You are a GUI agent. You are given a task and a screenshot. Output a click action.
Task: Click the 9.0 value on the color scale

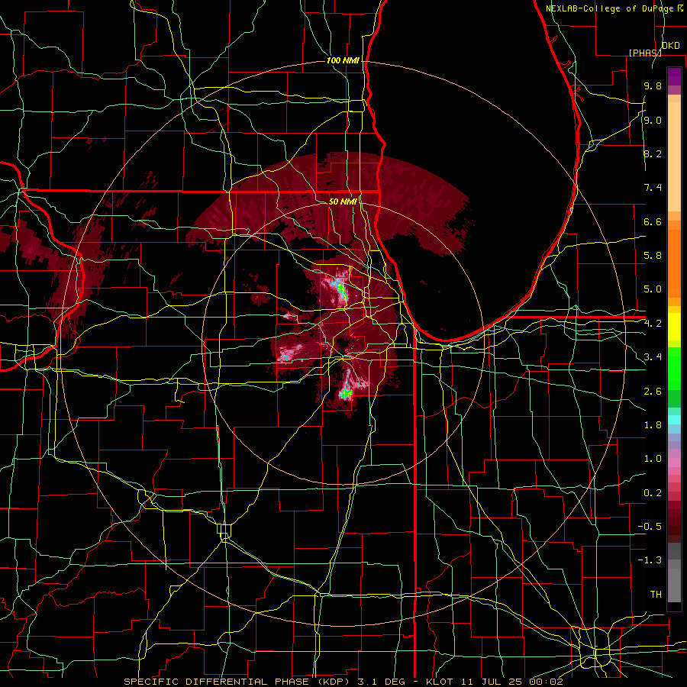tap(653, 121)
